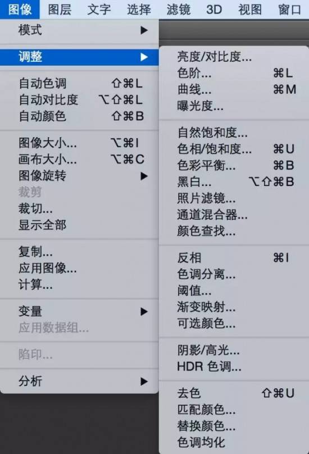
Task: Choose 色彩平衡 adjustment
Action: [x=234, y=166]
